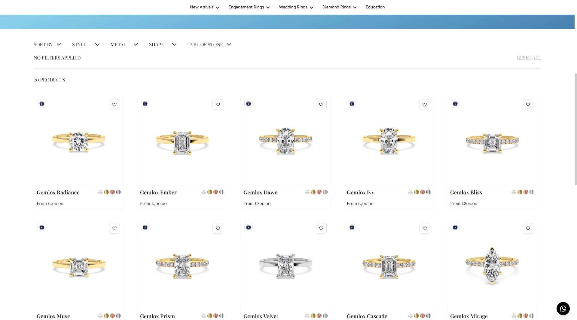Play video for Gemlox Mirage ring
Screen dimensions: 577x320
pos(455,227)
